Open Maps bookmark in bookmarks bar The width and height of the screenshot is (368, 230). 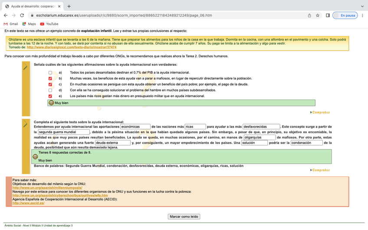pos(29,24)
